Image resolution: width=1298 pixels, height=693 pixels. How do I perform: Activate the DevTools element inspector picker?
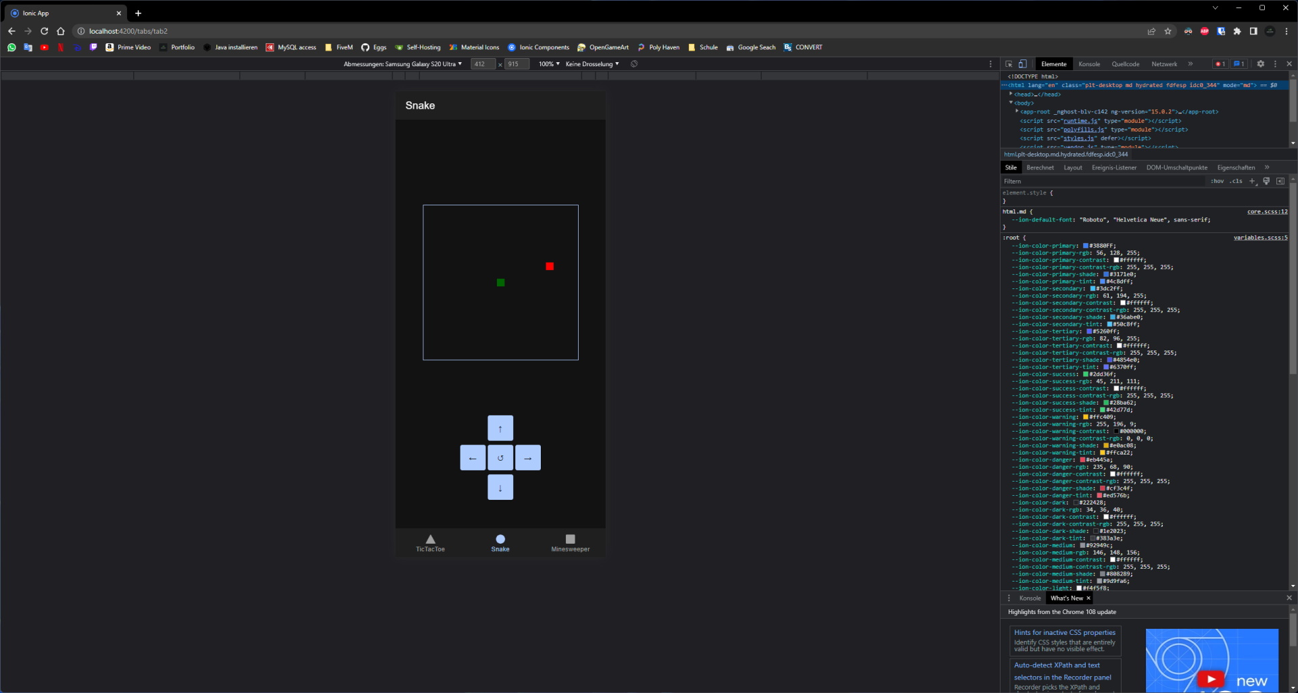tap(1009, 64)
